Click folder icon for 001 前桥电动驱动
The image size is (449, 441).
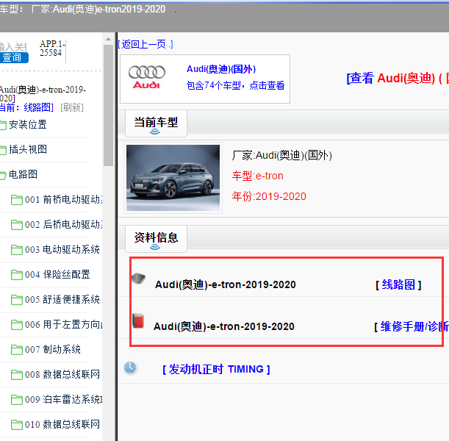pyautogui.click(x=17, y=200)
